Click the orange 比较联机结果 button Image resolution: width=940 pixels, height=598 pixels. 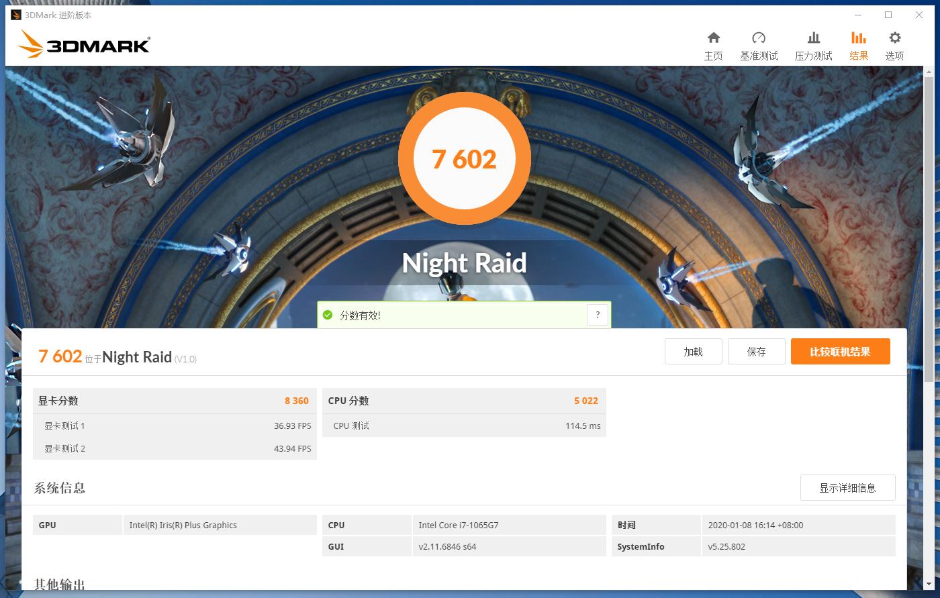840,351
